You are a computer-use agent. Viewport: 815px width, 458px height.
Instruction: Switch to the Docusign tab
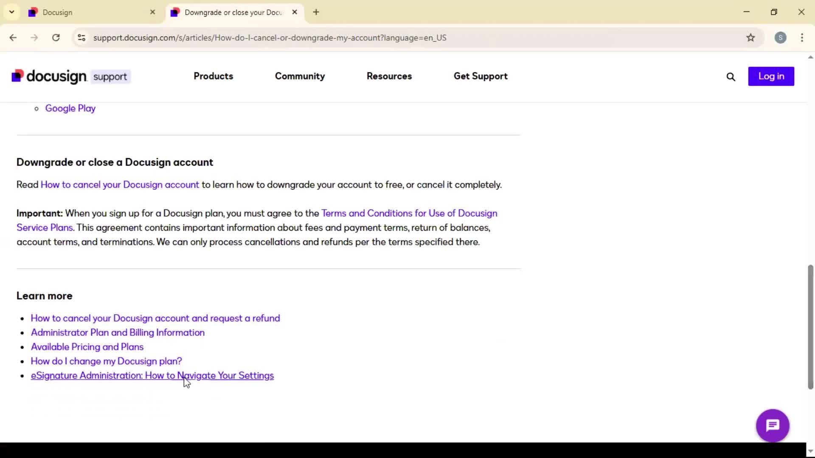pos(92,12)
